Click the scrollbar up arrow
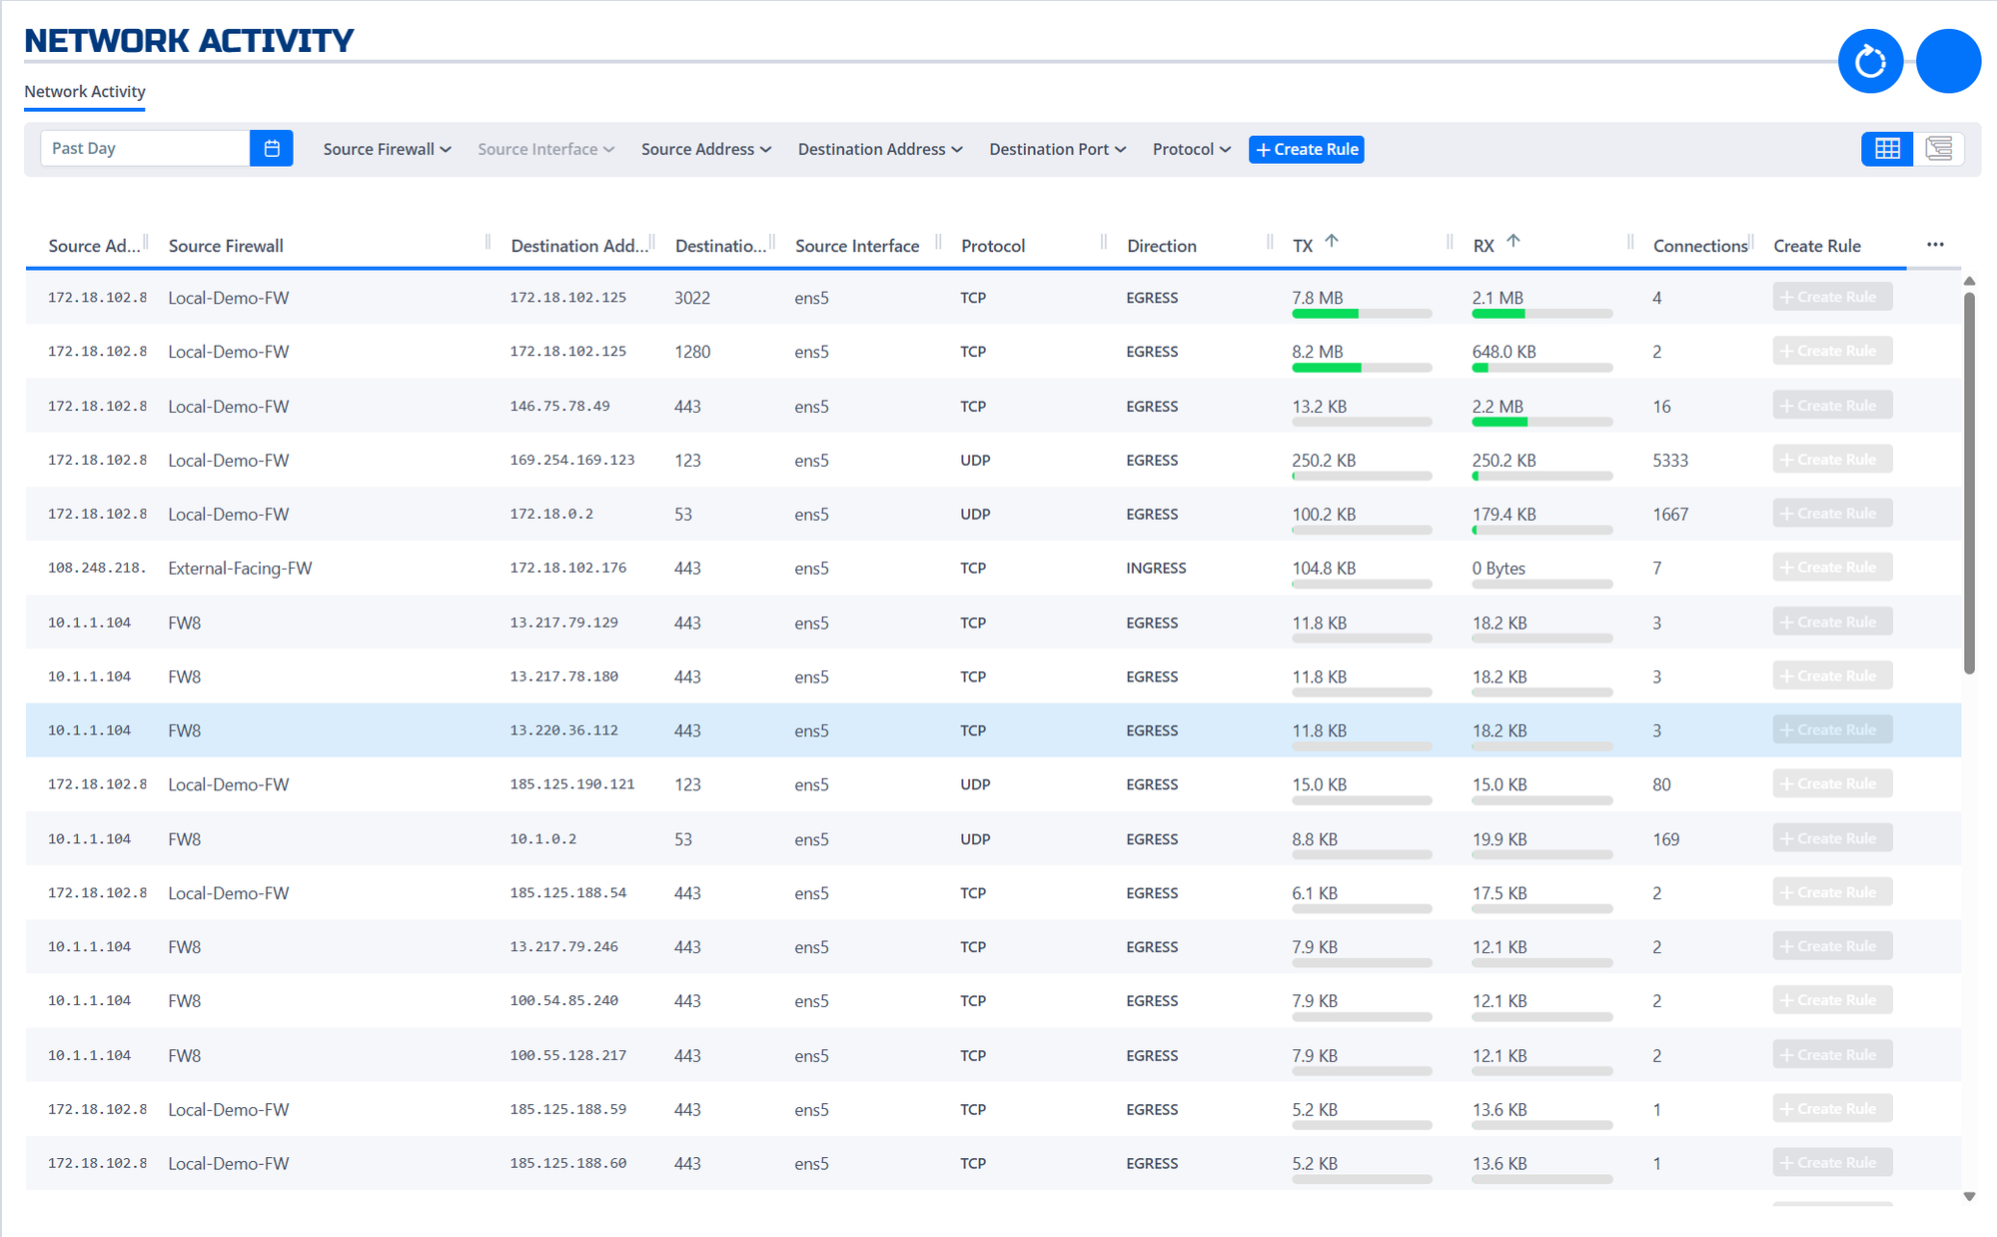Image resolution: width=1997 pixels, height=1237 pixels. pos(1969,281)
